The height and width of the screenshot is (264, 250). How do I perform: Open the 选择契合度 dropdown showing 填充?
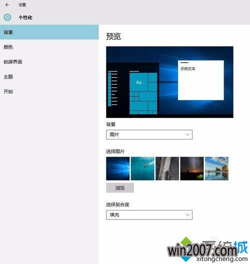149,215
